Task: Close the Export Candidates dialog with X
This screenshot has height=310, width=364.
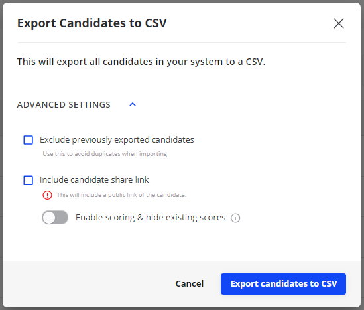Action: (339, 23)
